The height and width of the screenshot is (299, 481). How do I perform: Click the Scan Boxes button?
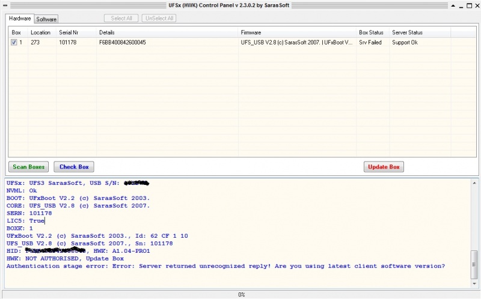(28, 167)
